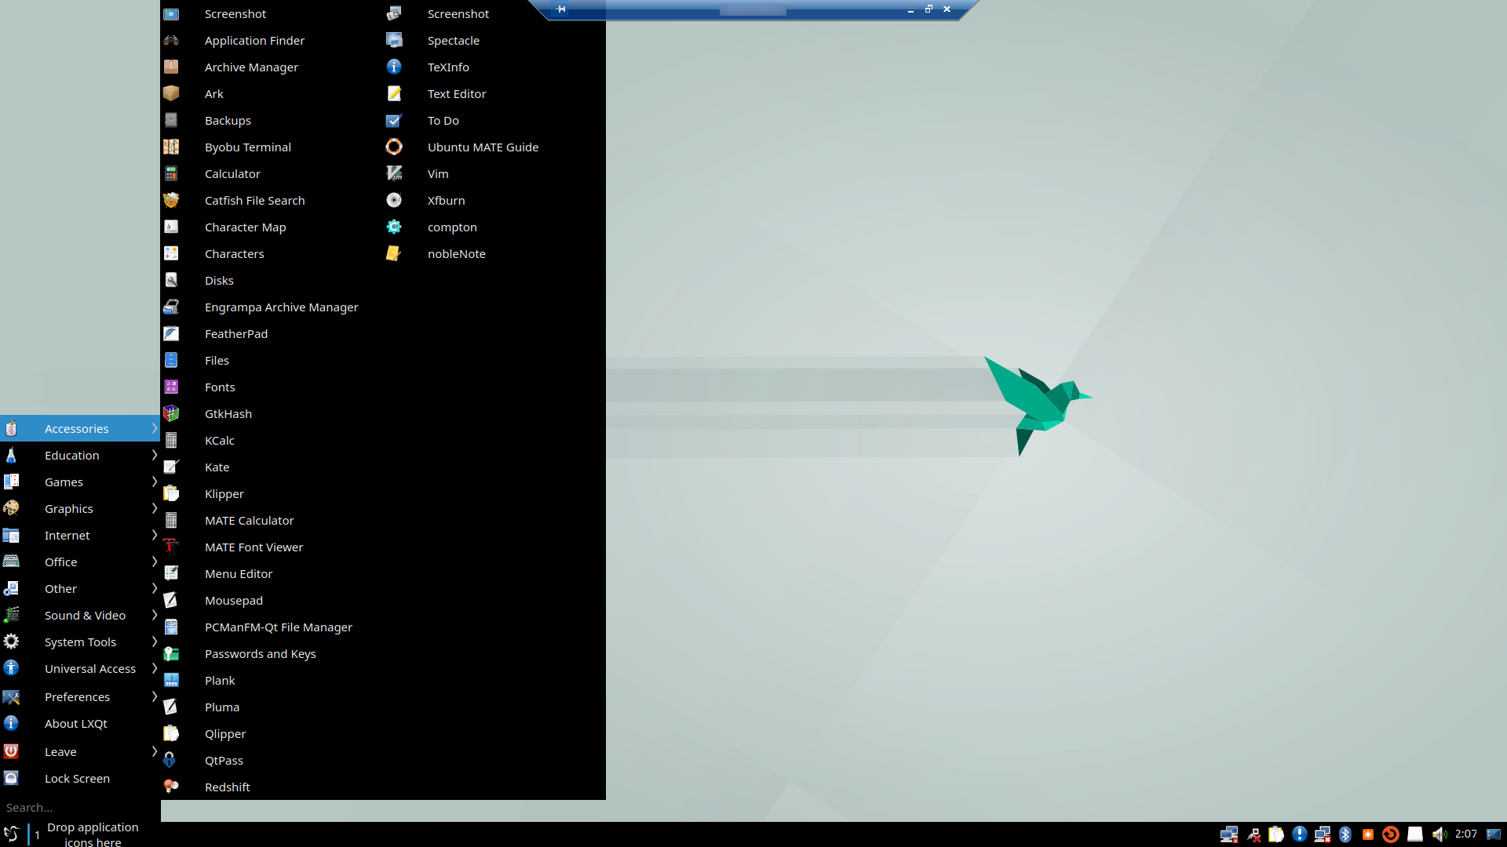Click the Redshift bulb icon
The width and height of the screenshot is (1507, 847).
pyautogui.click(x=171, y=787)
